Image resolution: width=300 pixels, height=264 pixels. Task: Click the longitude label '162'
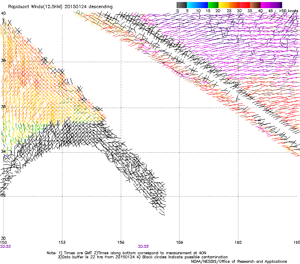coord(238,242)
